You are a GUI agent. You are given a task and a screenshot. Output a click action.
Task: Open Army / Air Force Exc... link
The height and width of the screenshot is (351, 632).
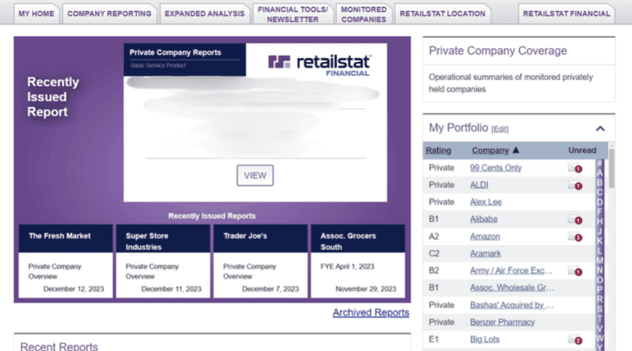tap(511, 271)
